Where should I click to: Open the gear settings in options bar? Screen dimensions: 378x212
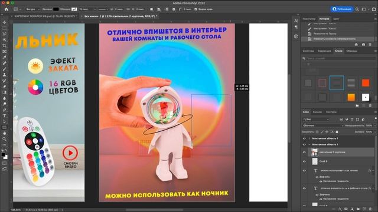click(x=174, y=9)
